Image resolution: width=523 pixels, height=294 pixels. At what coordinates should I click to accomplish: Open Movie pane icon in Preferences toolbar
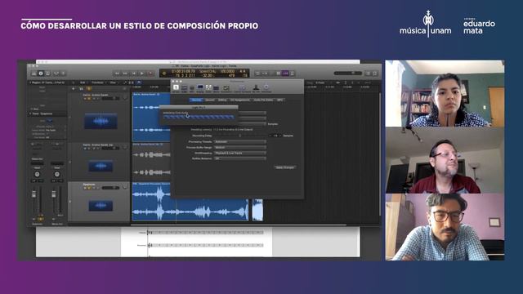coord(217,88)
